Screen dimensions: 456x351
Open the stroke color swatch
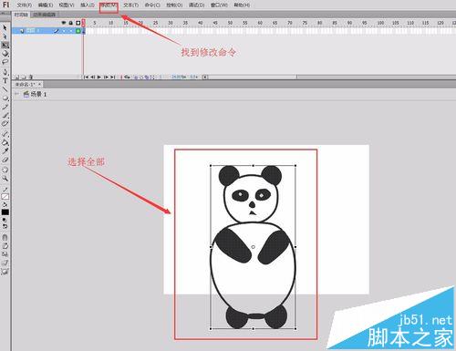pos(5,196)
